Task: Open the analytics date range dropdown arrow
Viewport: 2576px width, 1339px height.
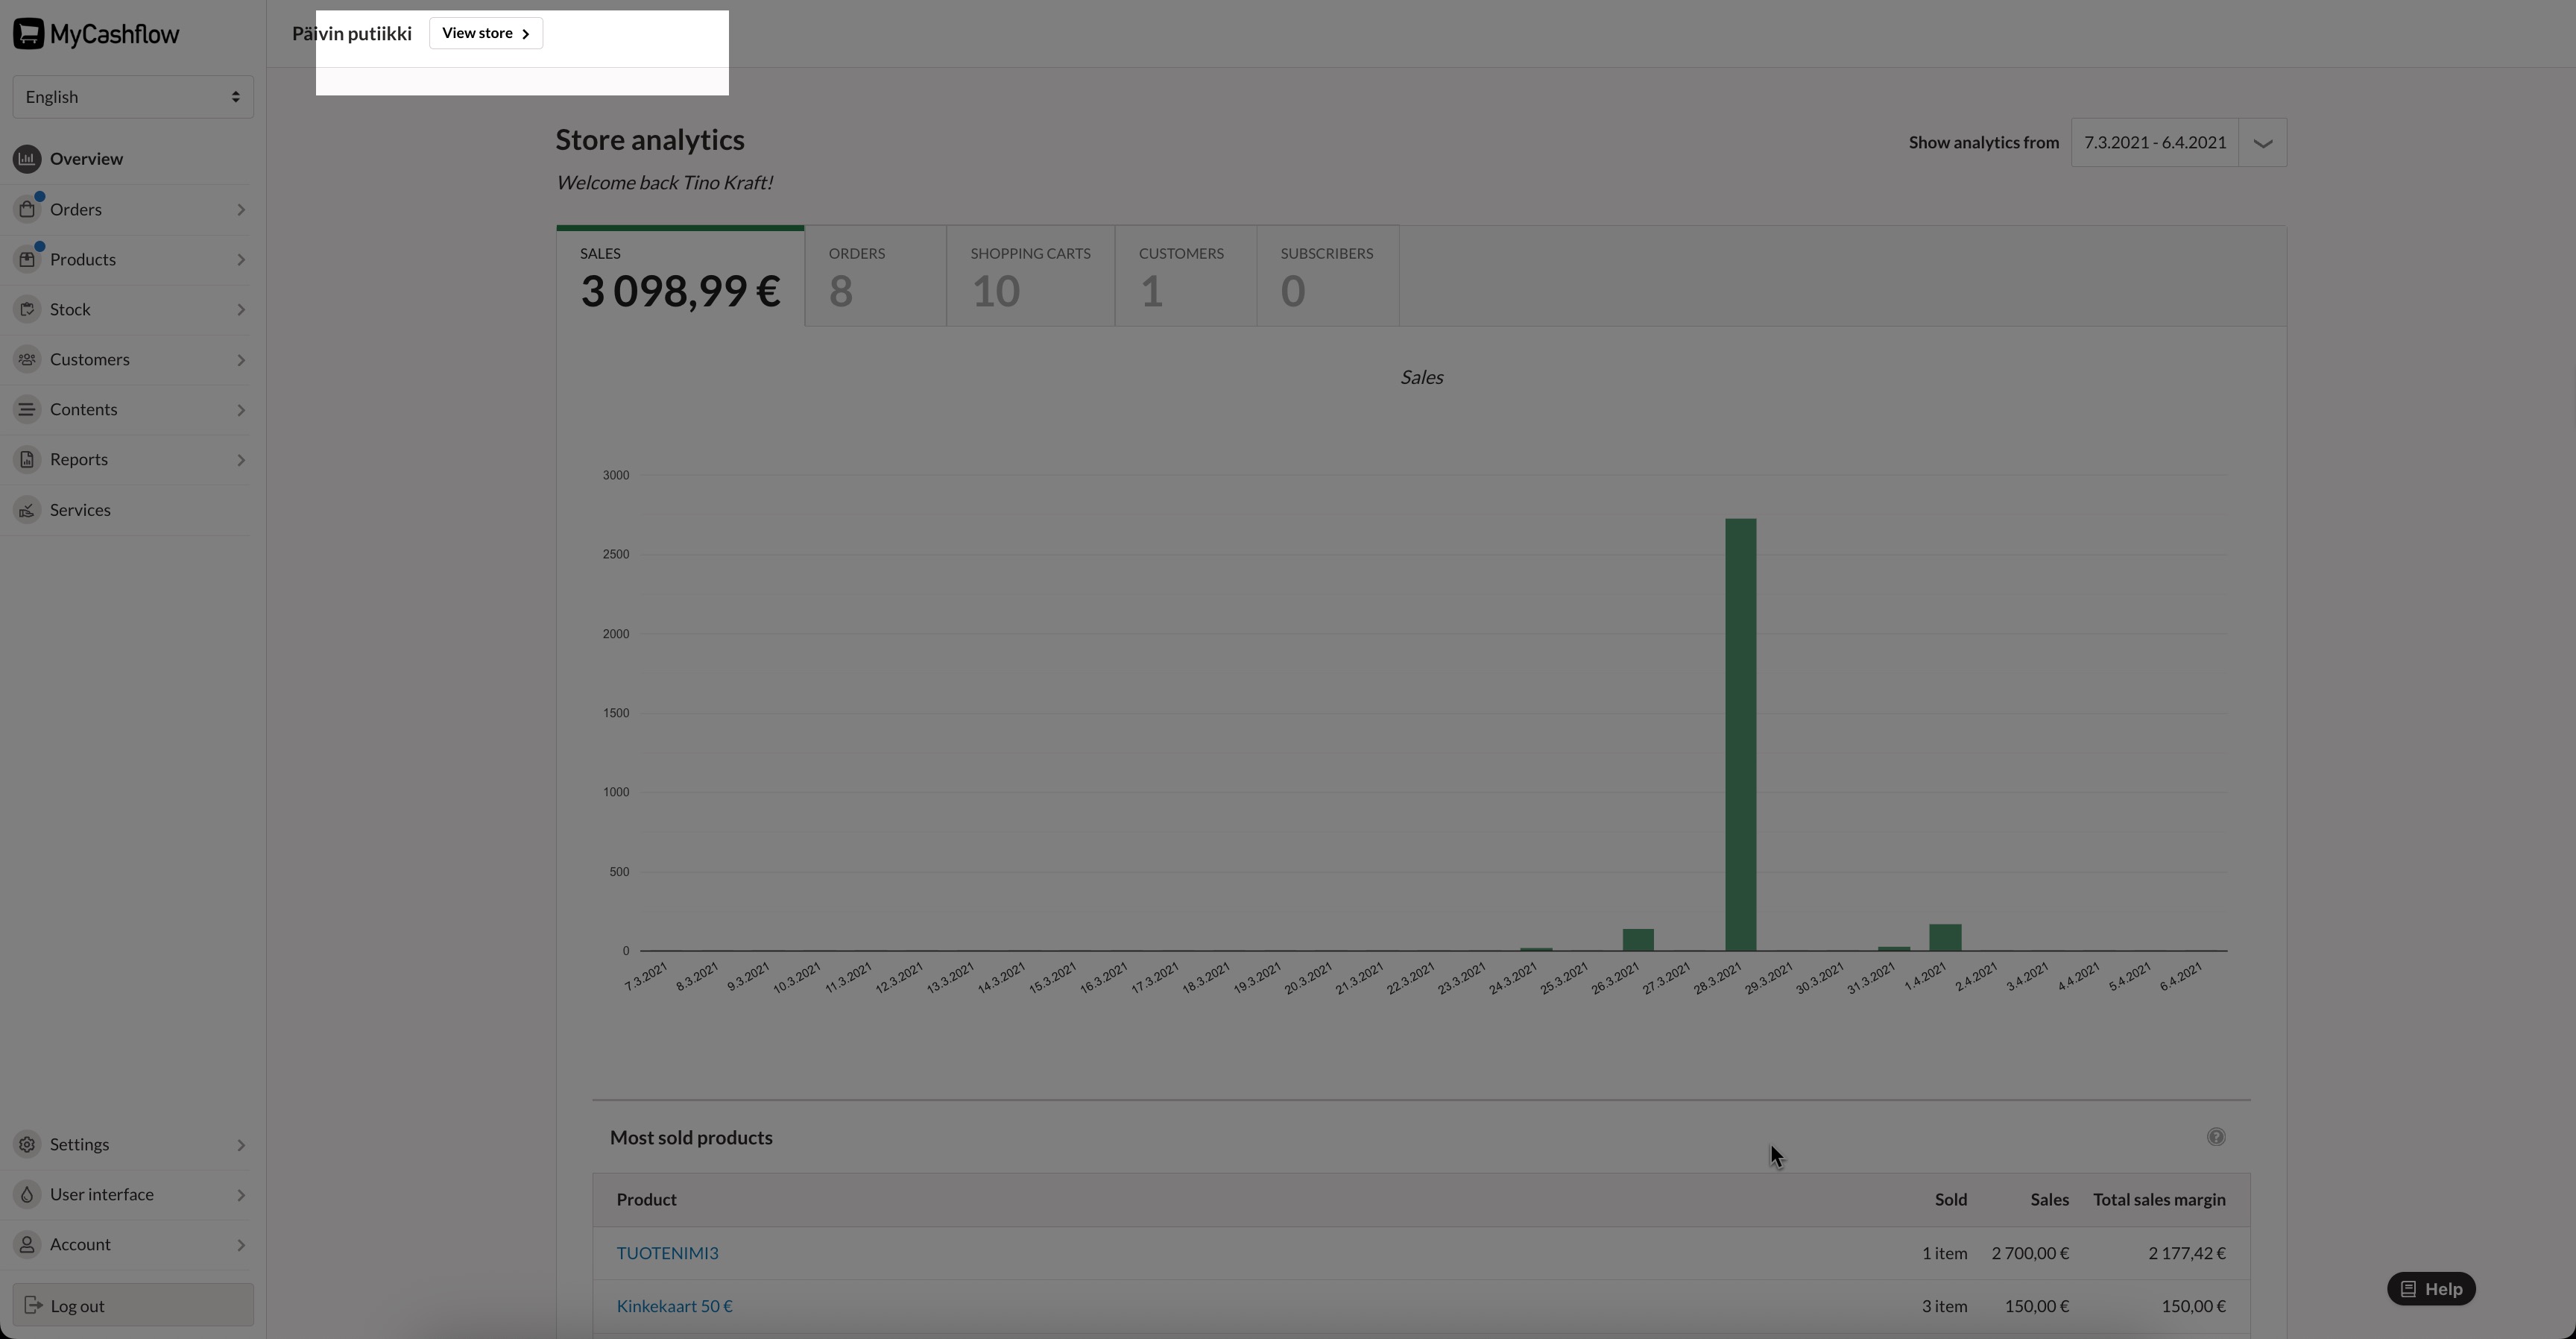Action: 2263,143
